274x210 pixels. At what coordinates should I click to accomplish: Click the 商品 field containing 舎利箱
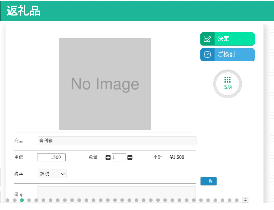(x=117, y=141)
